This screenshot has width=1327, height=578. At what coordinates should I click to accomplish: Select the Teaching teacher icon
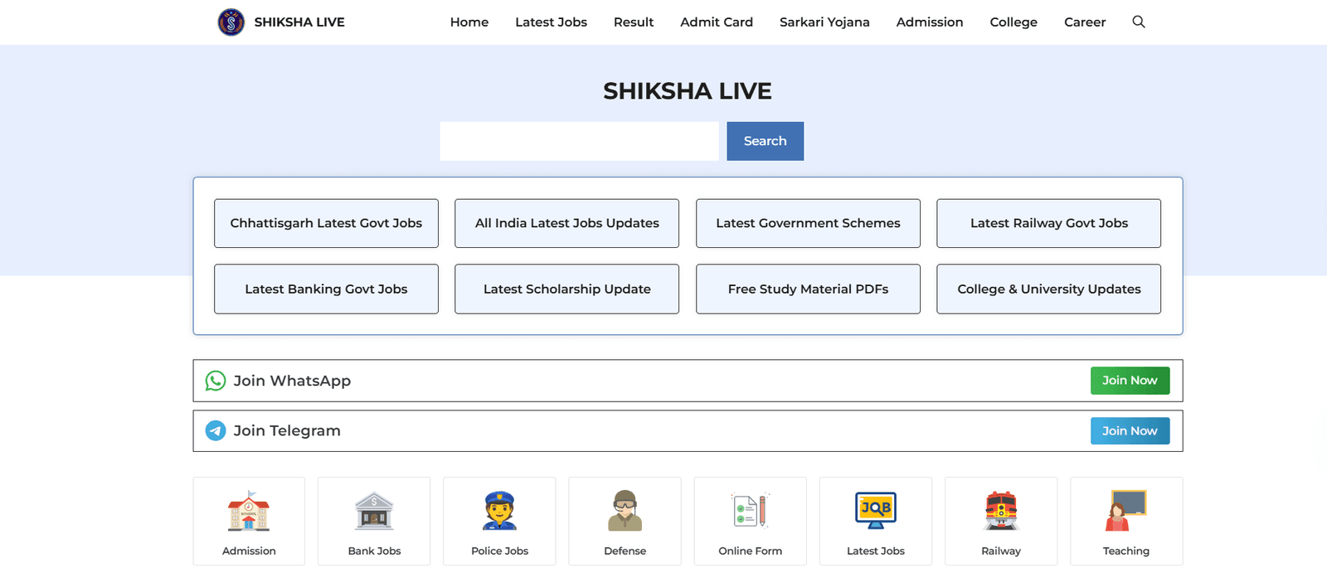tap(1126, 511)
